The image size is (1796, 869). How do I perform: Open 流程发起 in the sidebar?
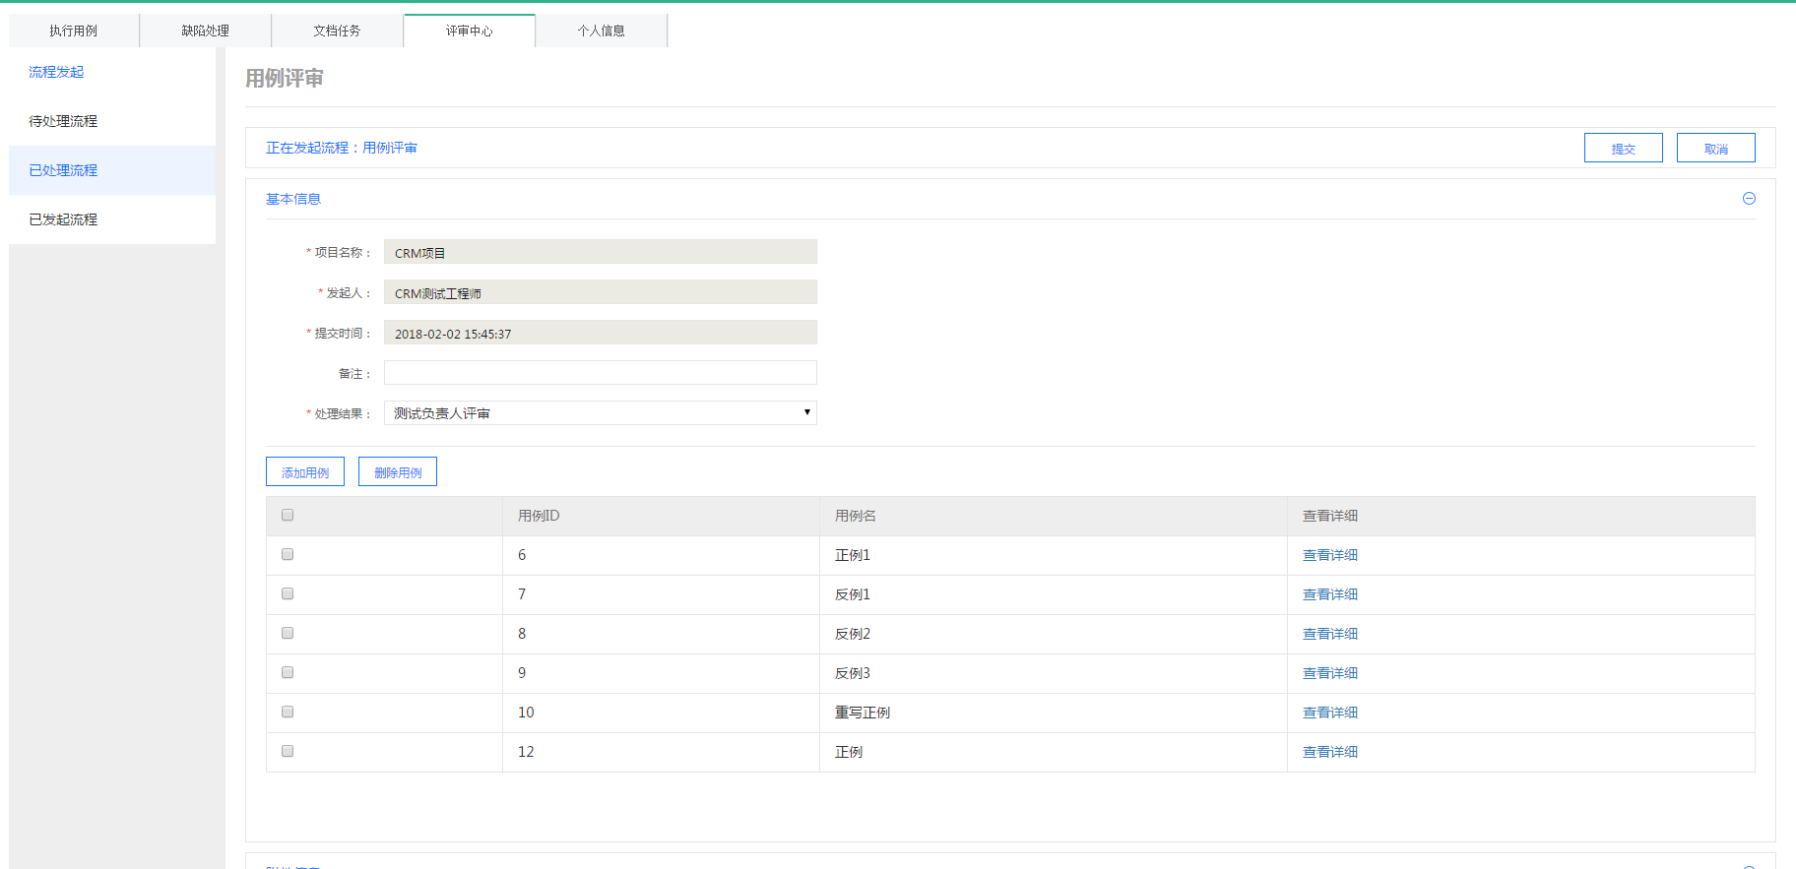[56, 72]
